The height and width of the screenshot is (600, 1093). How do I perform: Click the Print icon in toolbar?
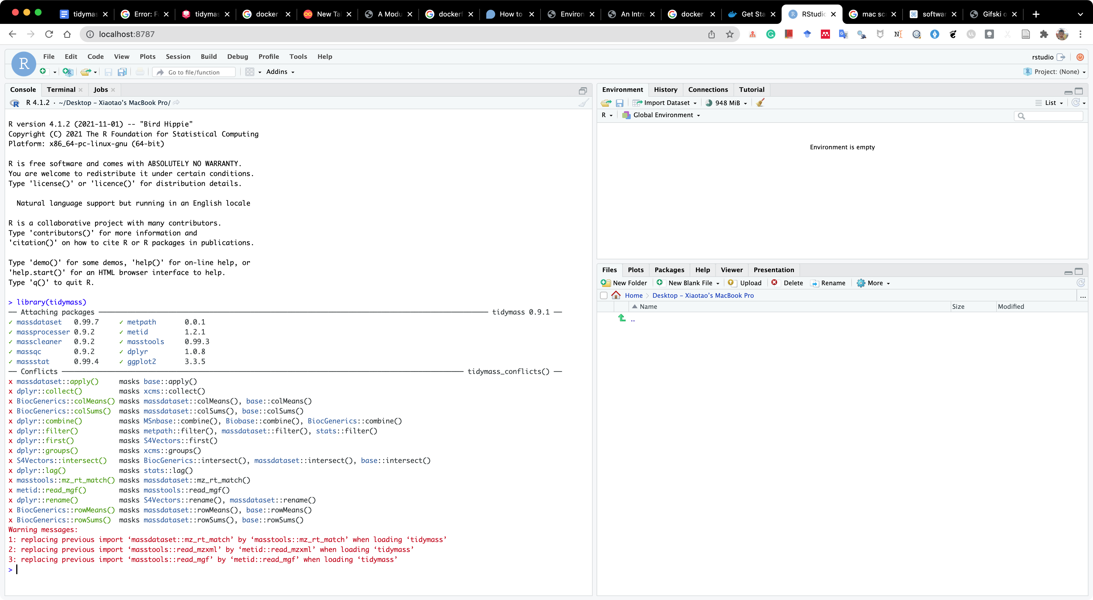(x=140, y=72)
